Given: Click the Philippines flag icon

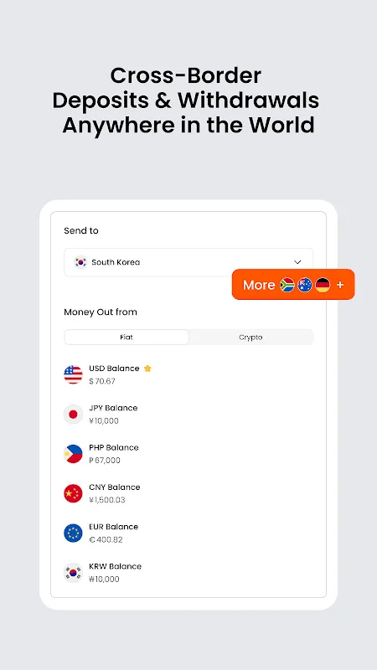Looking at the screenshot, I should (x=73, y=454).
